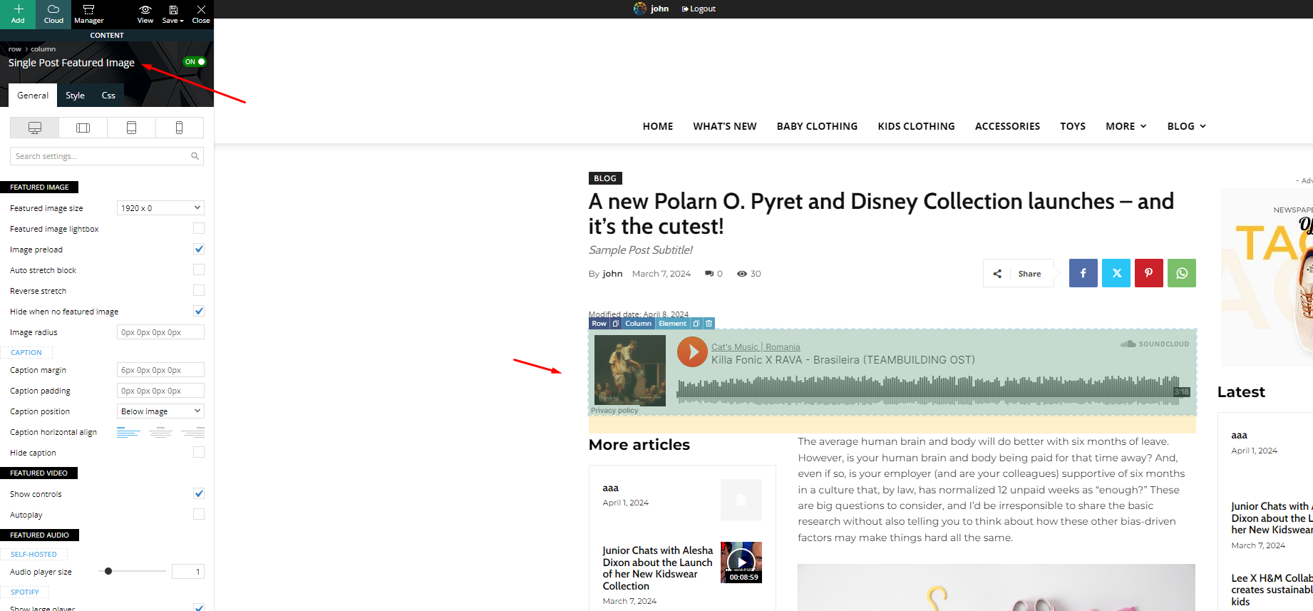Close the composer panel
This screenshot has width=1313, height=611.
click(201, 14)
